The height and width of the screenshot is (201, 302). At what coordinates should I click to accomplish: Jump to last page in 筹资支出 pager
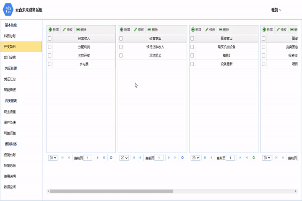[x=247, y=158]
